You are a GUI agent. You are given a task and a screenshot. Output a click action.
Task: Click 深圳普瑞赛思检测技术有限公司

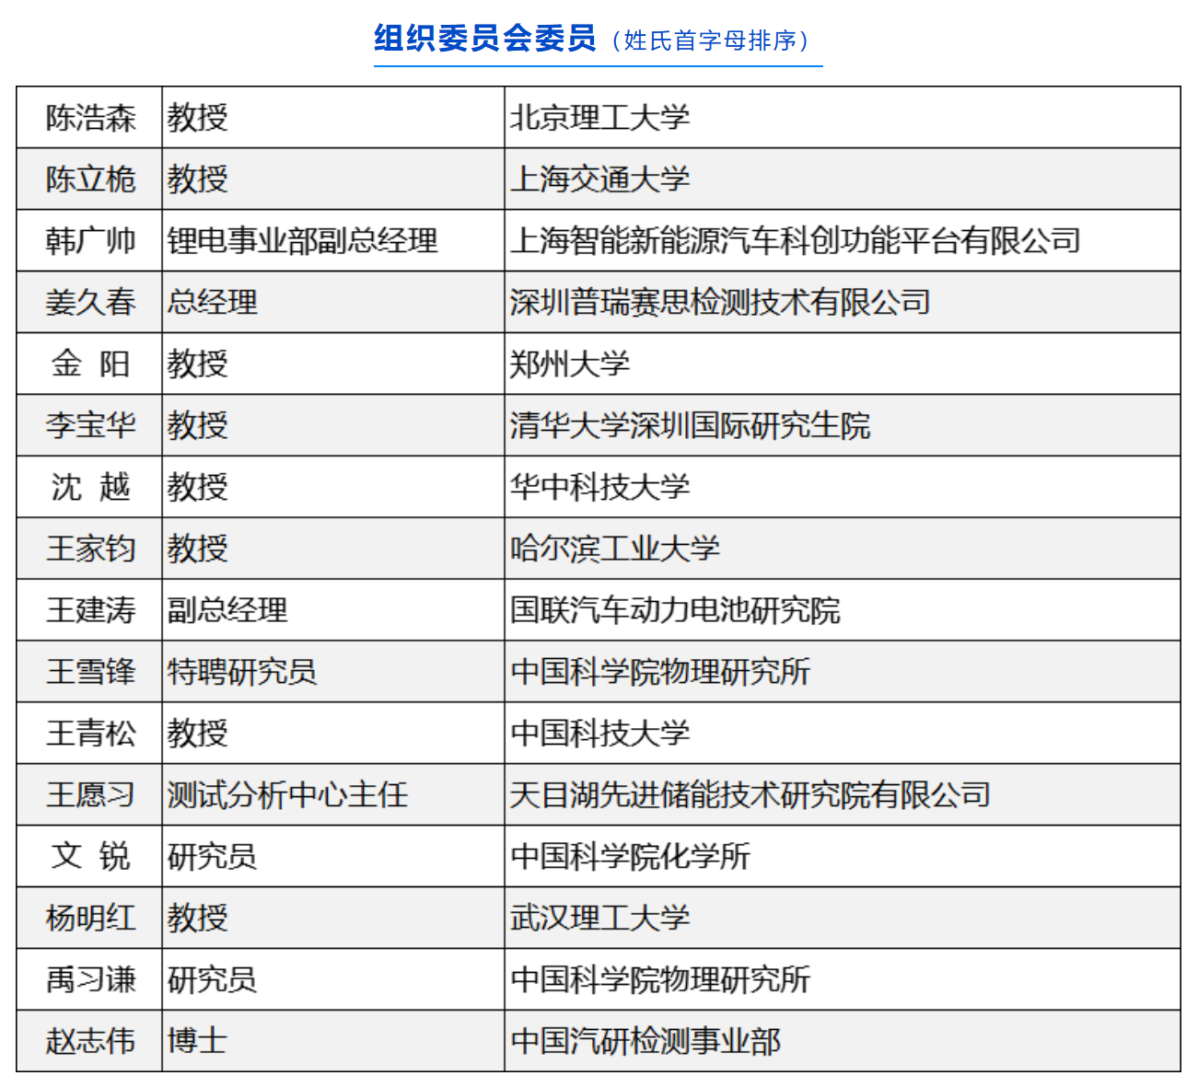(720, 303)
